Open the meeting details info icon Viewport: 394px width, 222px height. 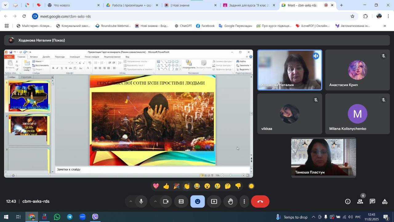348,202
